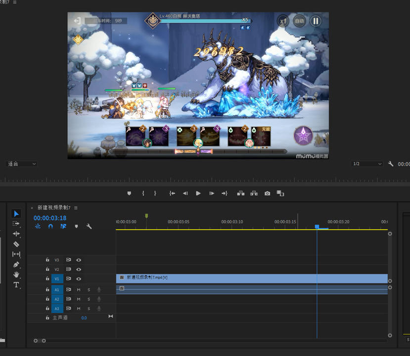This screenshot has height=356, width=410.
Task: Add marker in timeline panel
Action: pyautogui.click(x=76, y=226)
